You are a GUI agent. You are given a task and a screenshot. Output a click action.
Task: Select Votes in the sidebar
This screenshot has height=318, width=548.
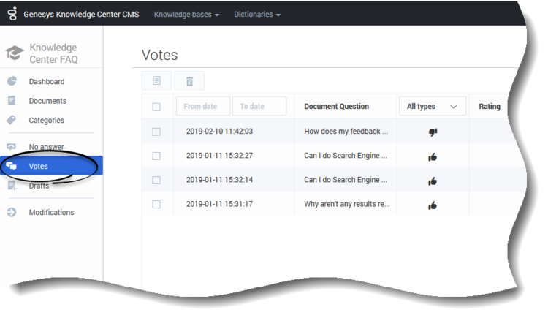click(51, 166)
